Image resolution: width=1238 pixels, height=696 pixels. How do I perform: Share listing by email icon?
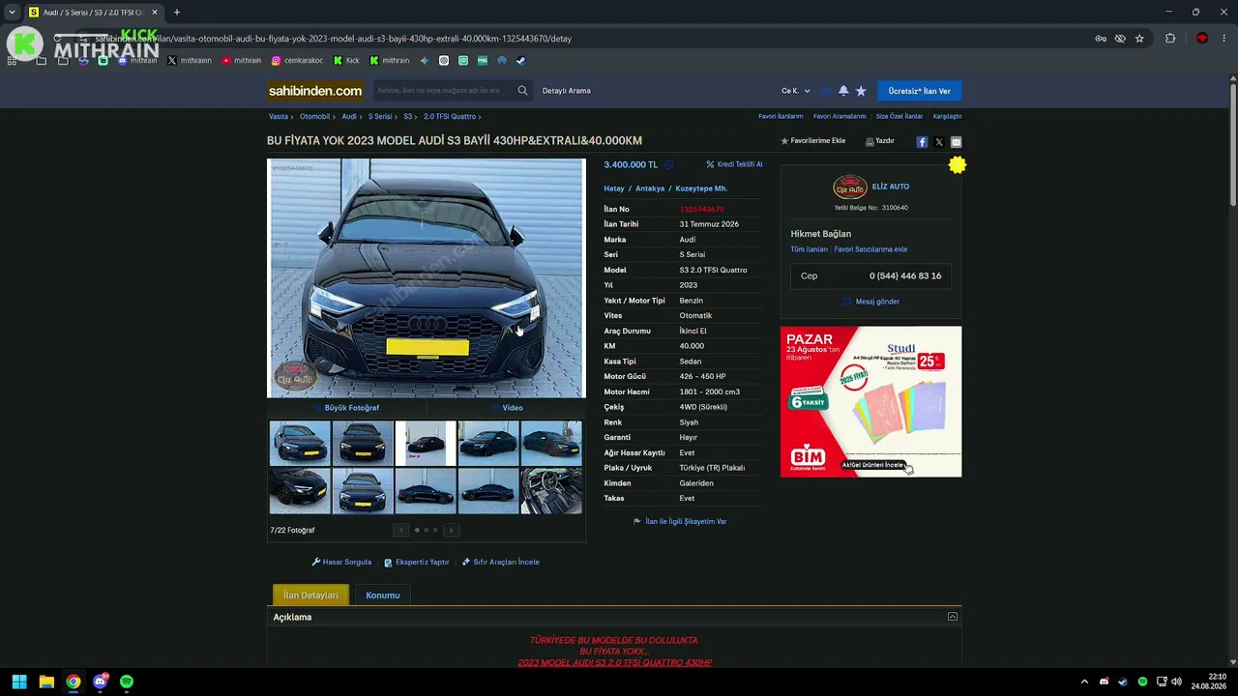(956, 142)
